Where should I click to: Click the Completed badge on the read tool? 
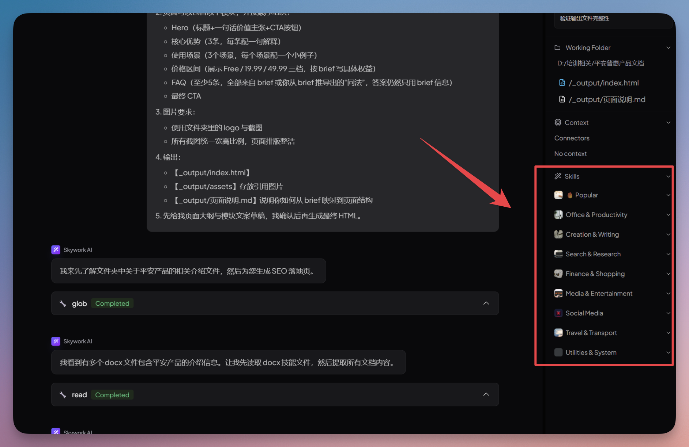pyautogui.click(x=112, y=394)
